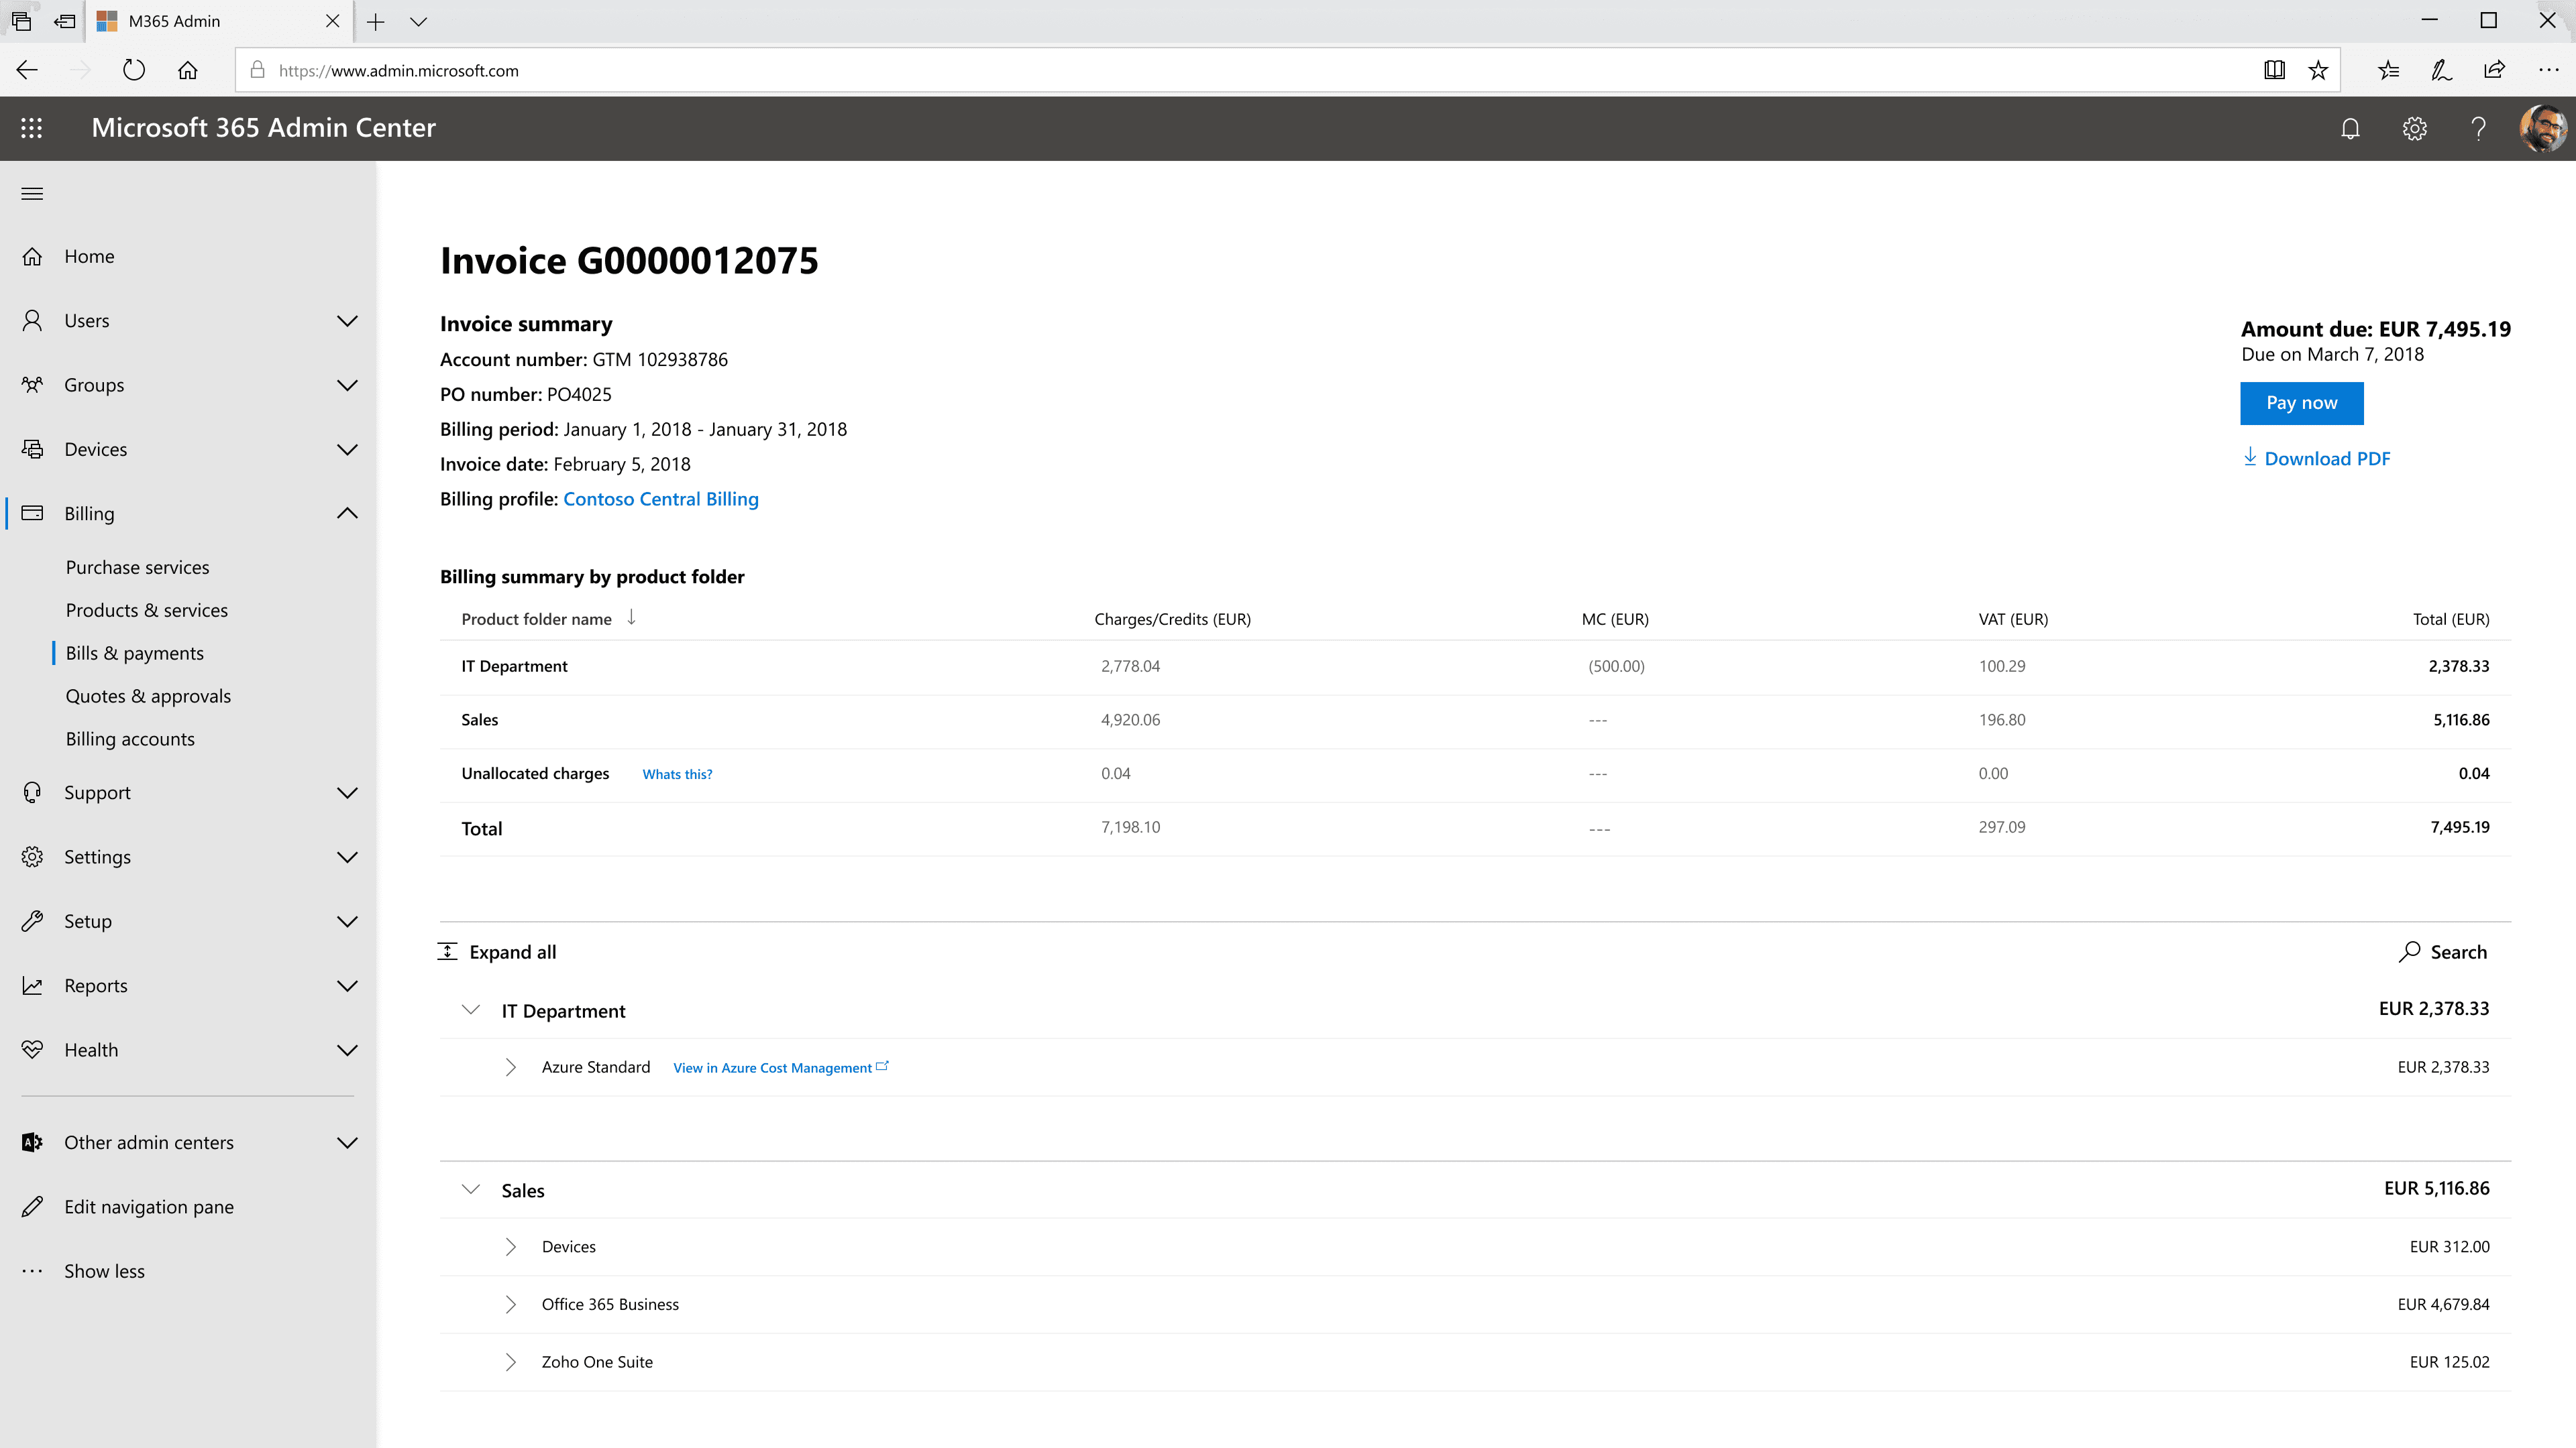Viewport: 2576px width, 1448px height.
Task: Click the Pay now button
Action: 2301,403
